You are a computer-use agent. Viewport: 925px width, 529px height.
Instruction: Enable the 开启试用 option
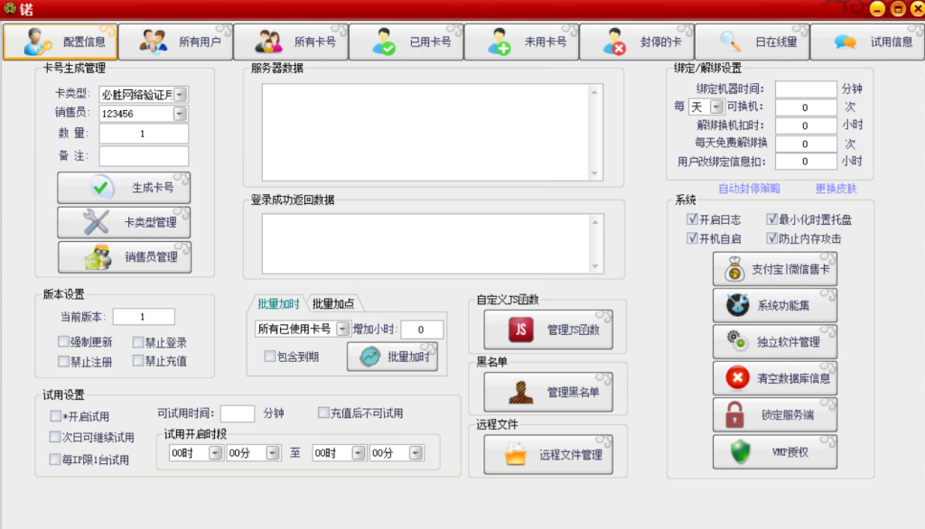[x=54, y=416]
